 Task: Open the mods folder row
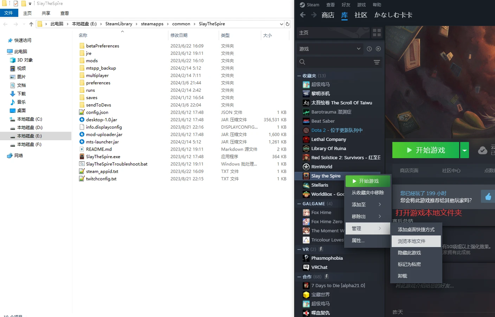(x=183, y=61)
